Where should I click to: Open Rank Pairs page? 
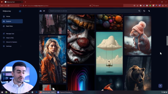point(9,26)
